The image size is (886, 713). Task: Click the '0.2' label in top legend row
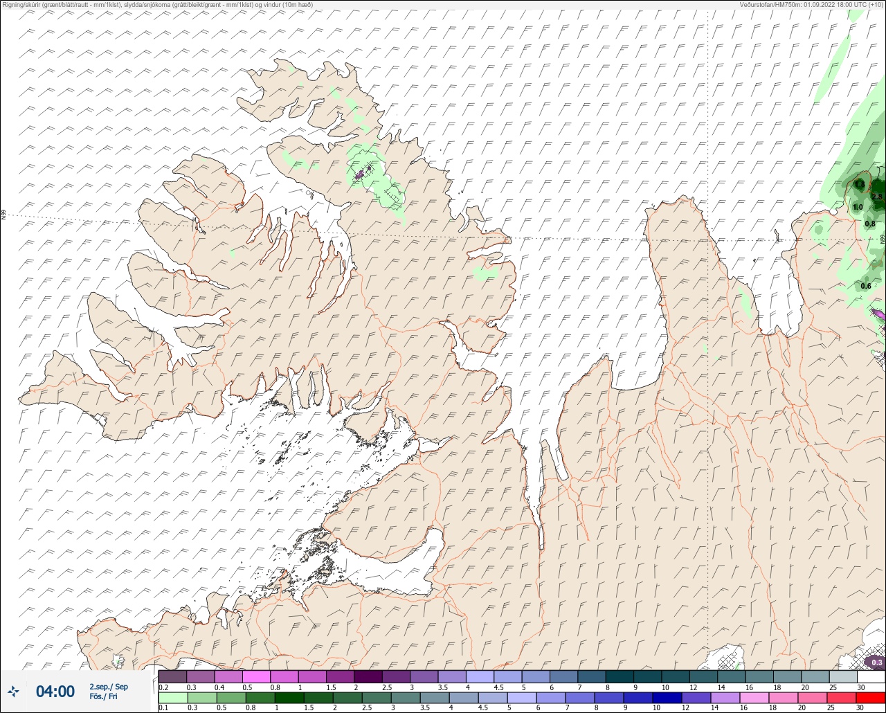[163, 687]
